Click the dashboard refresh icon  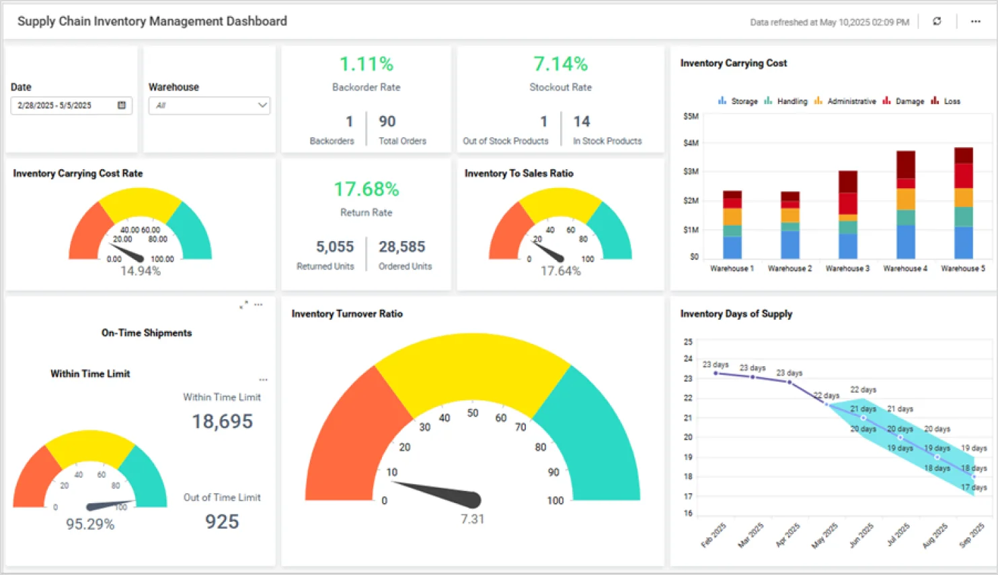[x=937, y=21]
